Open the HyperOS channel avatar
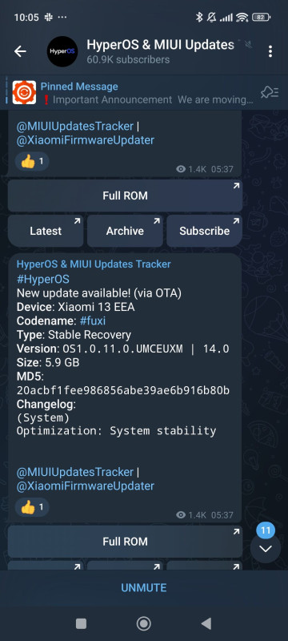Viewport: 288px width, 641px height. point(62,51)
